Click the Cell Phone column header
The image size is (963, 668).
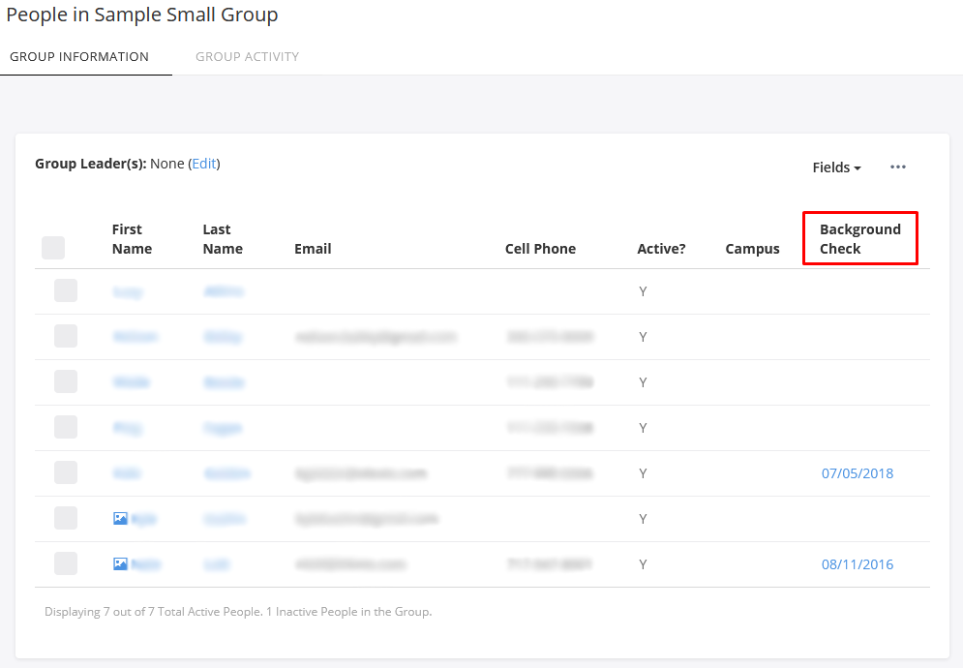point(540,249)
